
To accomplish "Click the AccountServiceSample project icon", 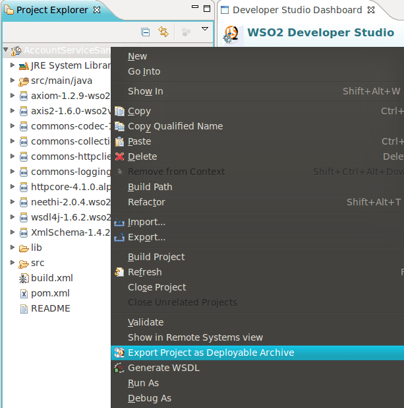I will [x=16, y=51].
